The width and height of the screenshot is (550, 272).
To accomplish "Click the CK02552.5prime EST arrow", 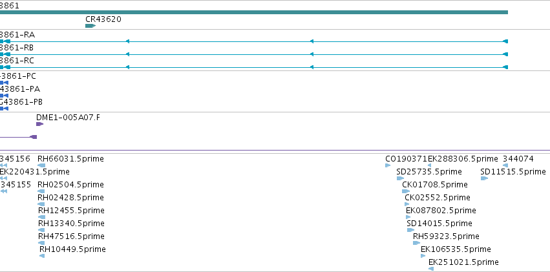I will tap(407, 204).
